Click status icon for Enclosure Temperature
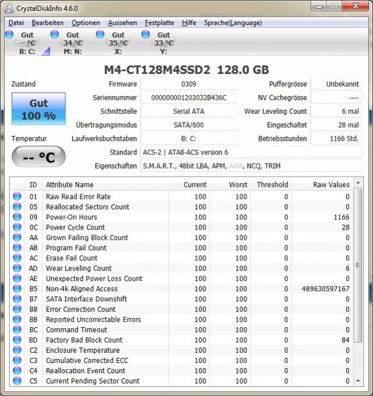 pyautogui.click(x=17, y=350)
